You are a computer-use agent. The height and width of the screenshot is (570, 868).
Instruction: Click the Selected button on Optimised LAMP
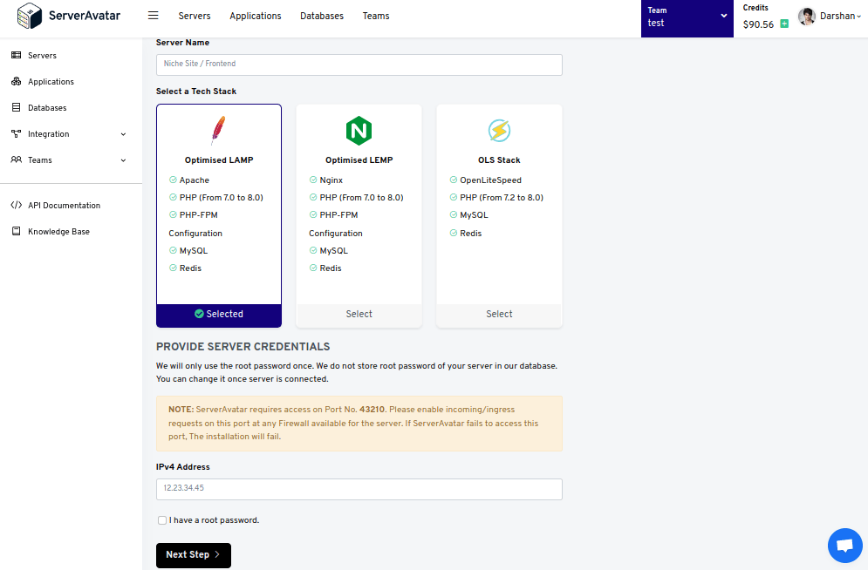(x=219, y=315)
